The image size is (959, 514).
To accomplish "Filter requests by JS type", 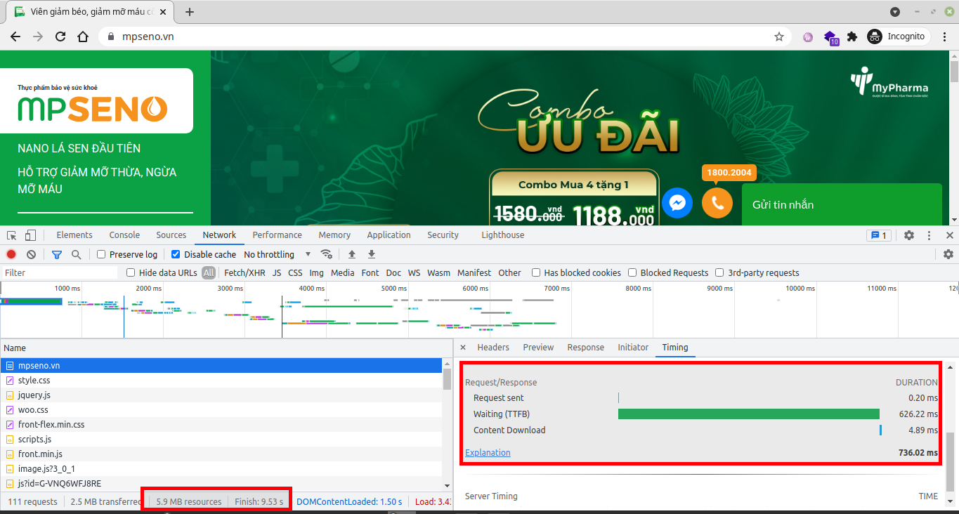I will pos(277,272).
